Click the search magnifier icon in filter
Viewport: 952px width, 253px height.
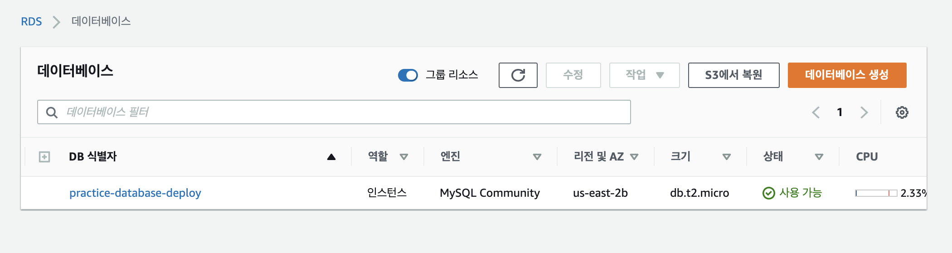[x=52, y=112]
